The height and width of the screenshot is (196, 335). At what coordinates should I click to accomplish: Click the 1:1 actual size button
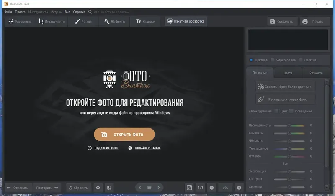[x=201, y=188]
